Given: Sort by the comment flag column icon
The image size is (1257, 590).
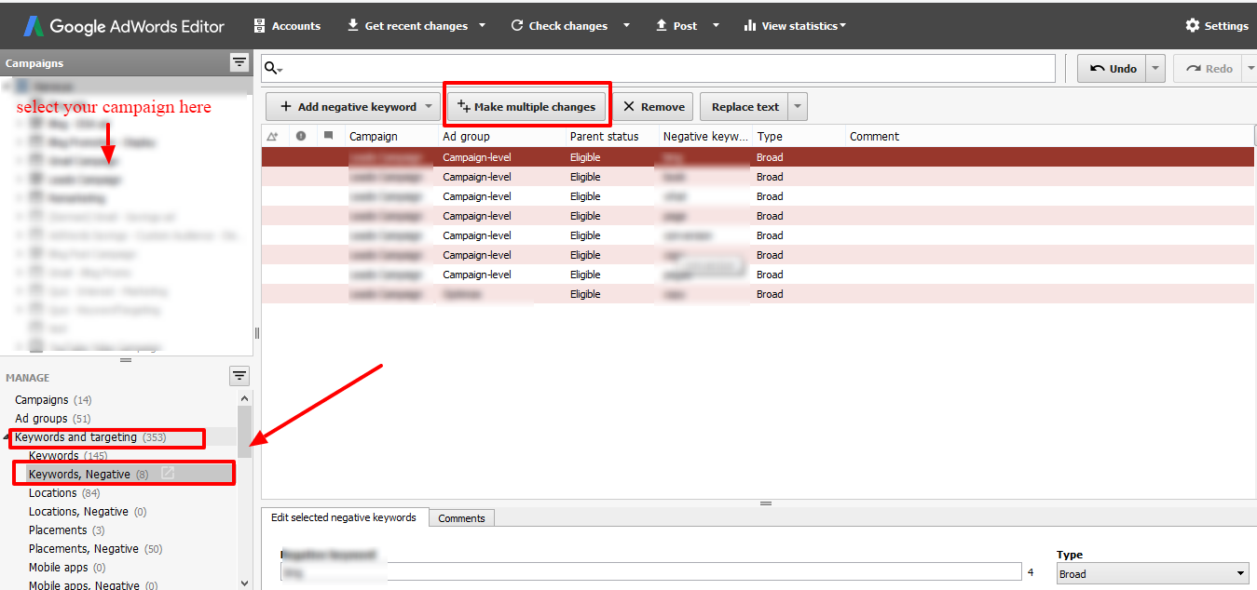Looking at the screenshot, I should tap(328, 136).
